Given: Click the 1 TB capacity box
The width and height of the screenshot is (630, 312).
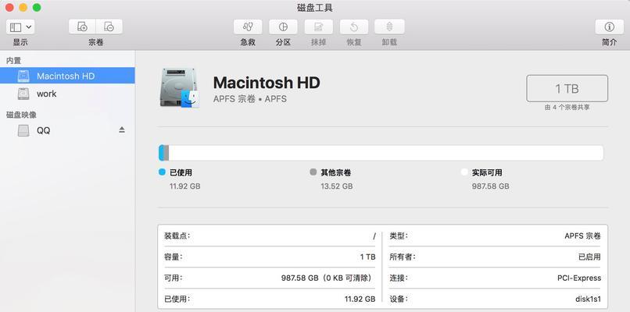Looking at the screenshot, I should [567, 88].
